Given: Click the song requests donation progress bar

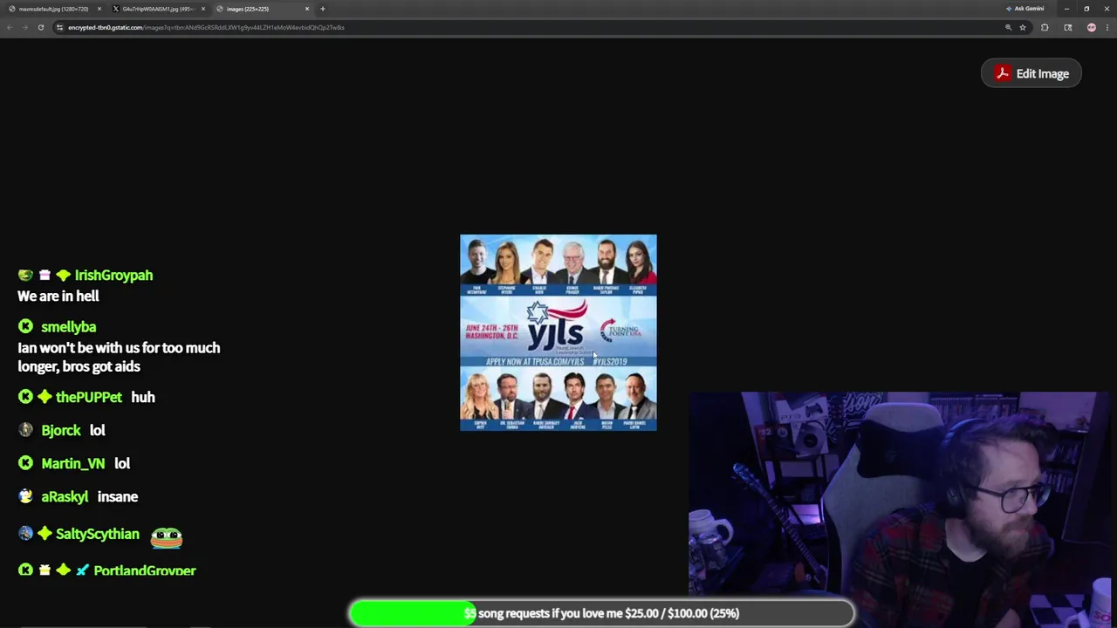Looking at the screenshot, I should pyautogui.click(x=601, y=613).
